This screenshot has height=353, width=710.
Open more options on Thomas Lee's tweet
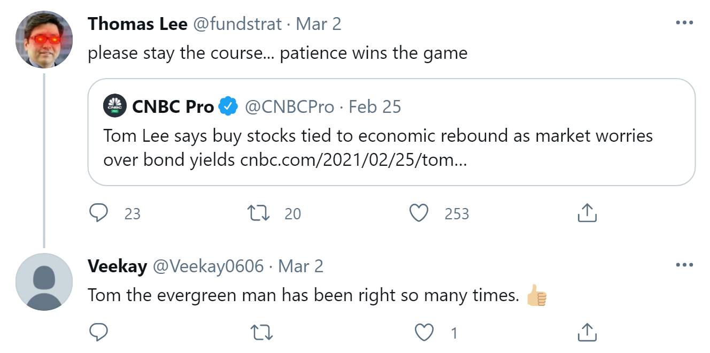(684, 24)
